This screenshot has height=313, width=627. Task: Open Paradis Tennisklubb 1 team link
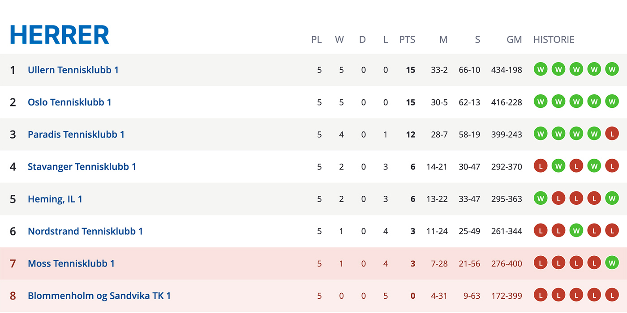coord(76,134)
